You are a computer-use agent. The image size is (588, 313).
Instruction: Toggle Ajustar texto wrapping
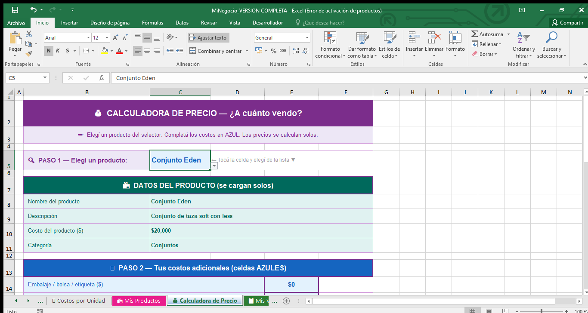208,37
